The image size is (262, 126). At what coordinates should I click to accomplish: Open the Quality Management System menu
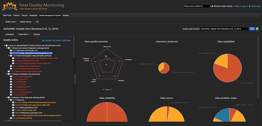point(50,15)
